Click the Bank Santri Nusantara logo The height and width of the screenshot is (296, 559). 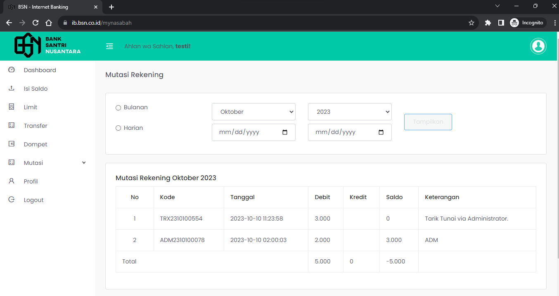47,45
